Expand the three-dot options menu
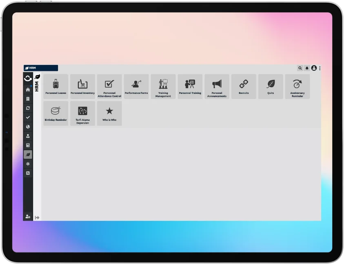This screenshot has height=264, width=344. point(320,68)
